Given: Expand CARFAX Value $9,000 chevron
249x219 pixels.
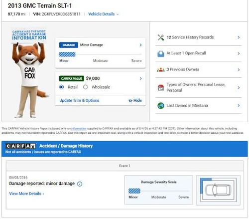Looking at the screenshot, I should click(140, 78).
